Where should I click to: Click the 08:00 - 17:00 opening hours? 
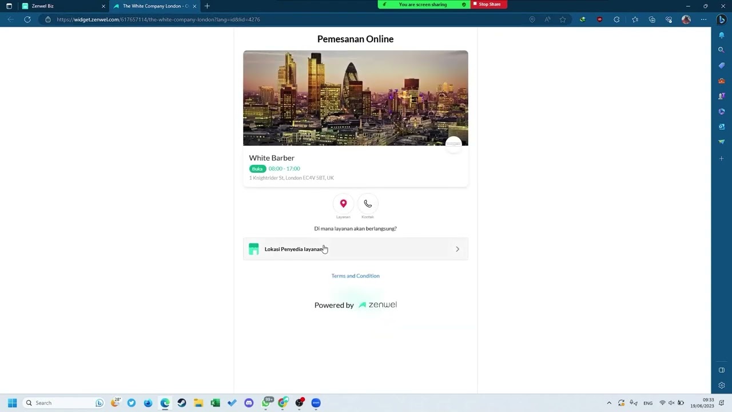[x=284, y=169]
